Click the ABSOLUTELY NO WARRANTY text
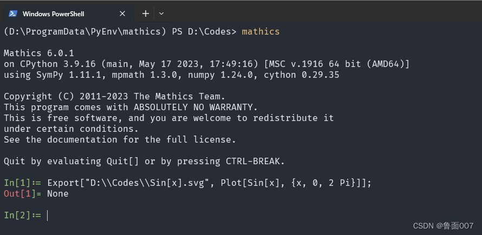482x235 pixels. pyautogui.click(x=193, y=108)
